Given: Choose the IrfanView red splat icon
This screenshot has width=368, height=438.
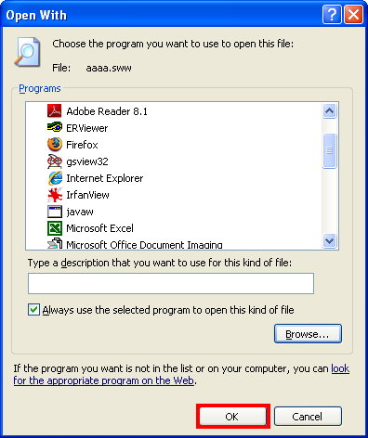Looking at the screenshot, I should click(55, 195).
